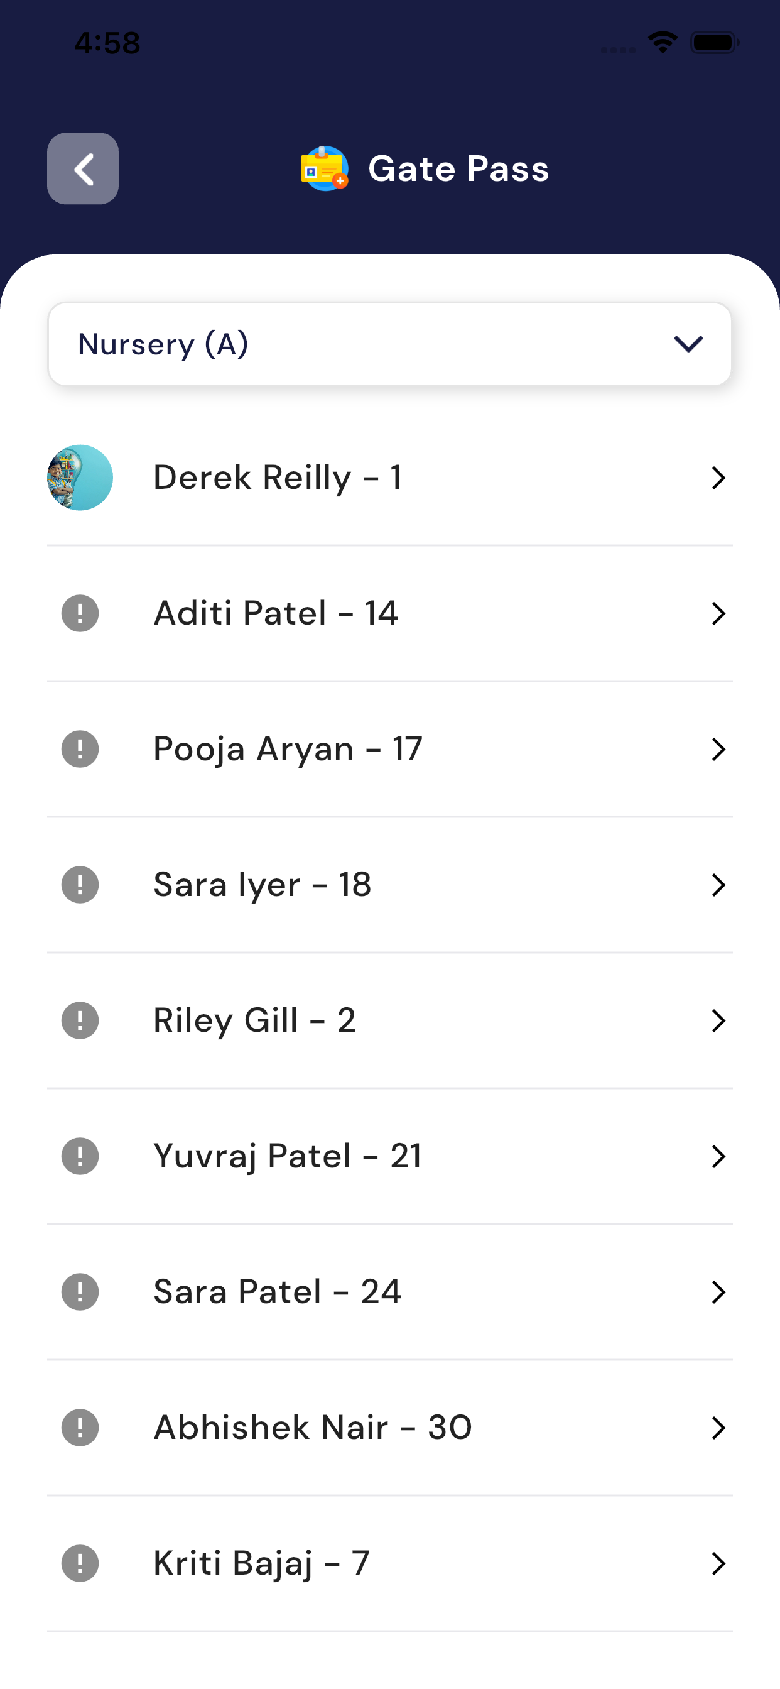Viewport: 780px width, 1689px height.
Task: Select the Yuvraj Patel - 21 entry
Action: click(287, 1156)
